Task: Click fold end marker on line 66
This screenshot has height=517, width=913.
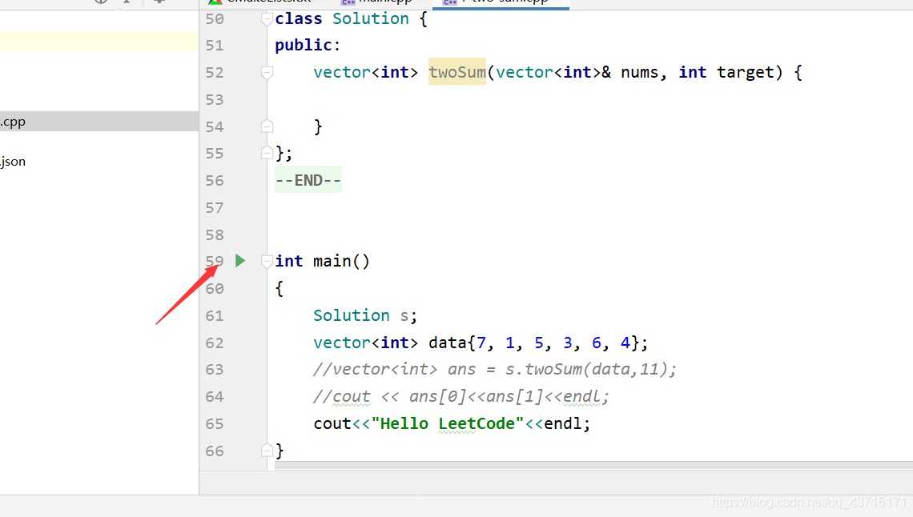Action: pyautogui.click(x=267, y=450)
